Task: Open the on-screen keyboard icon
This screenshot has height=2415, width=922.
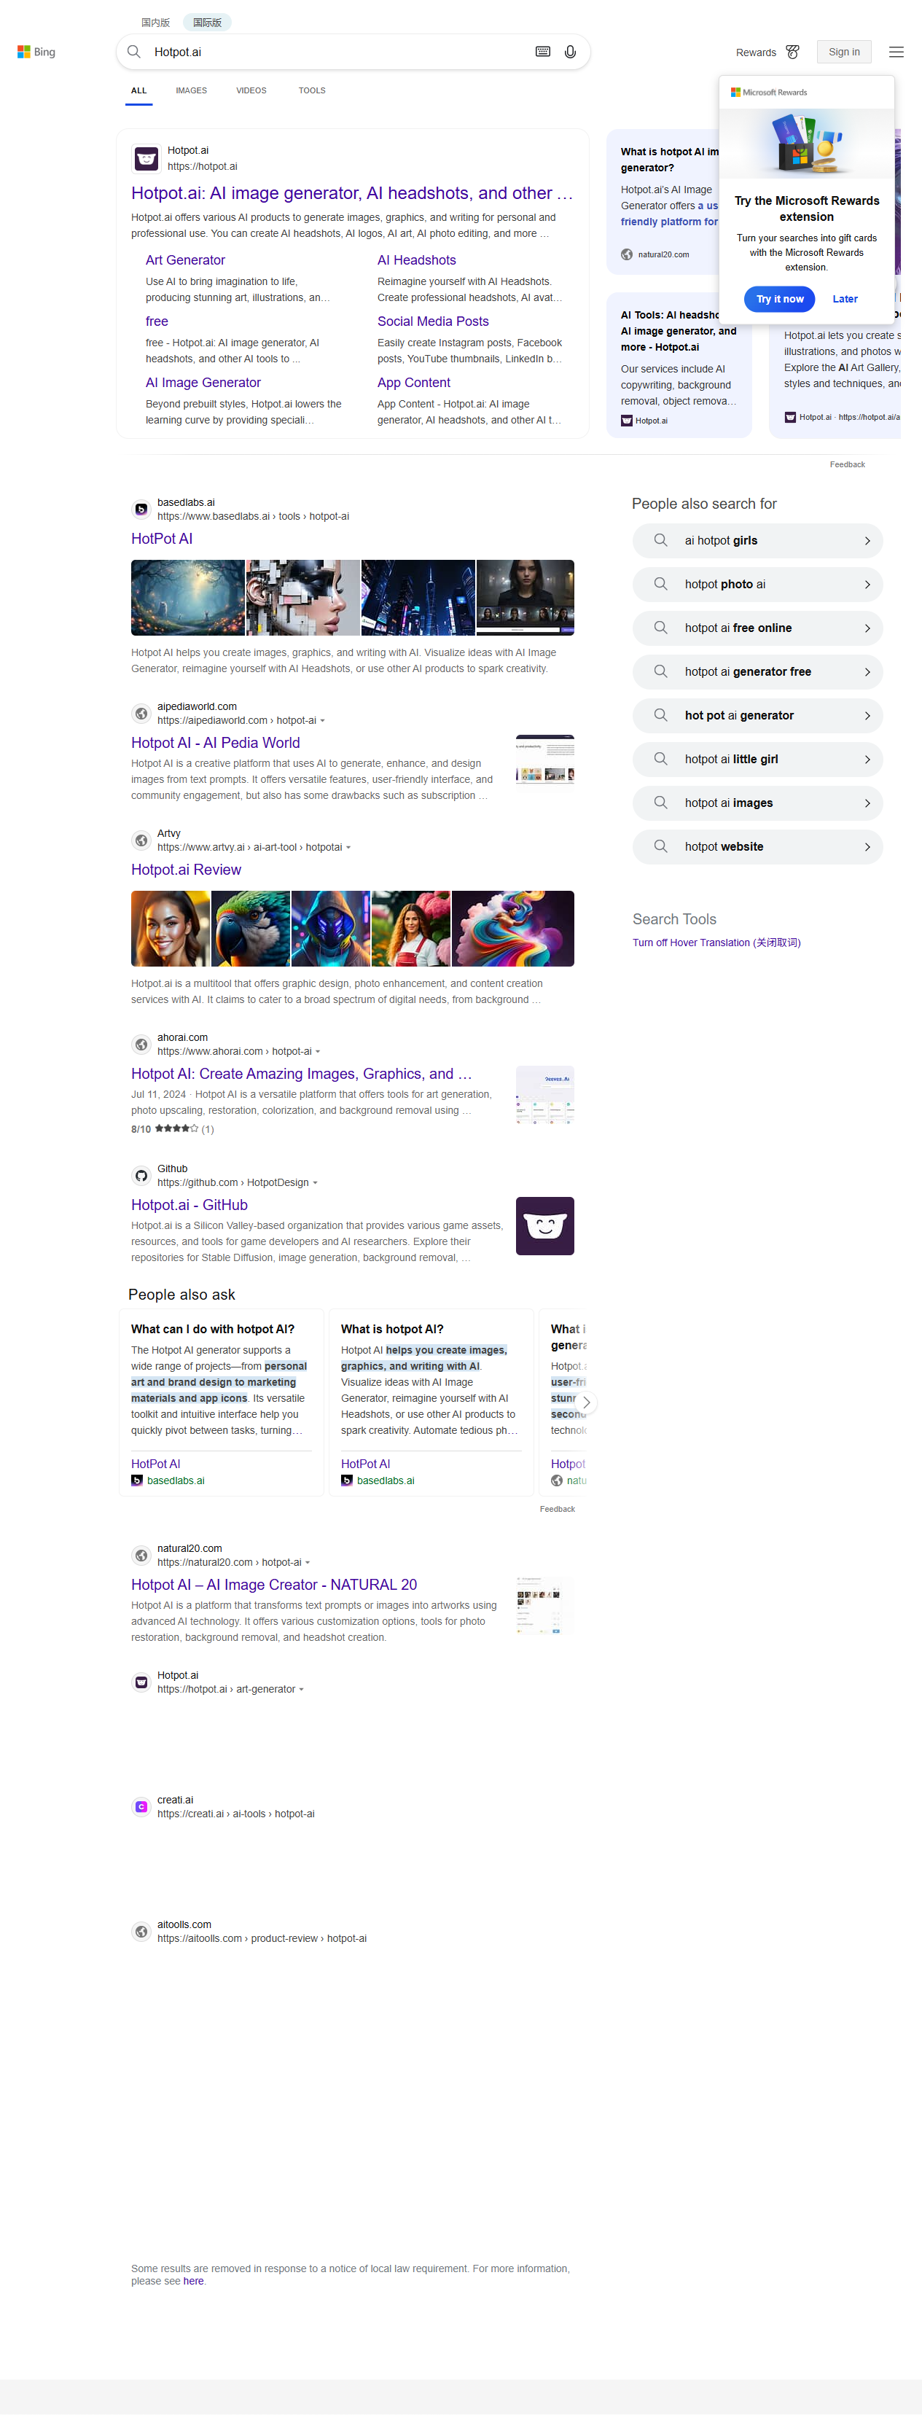Action: click(542, 52)
